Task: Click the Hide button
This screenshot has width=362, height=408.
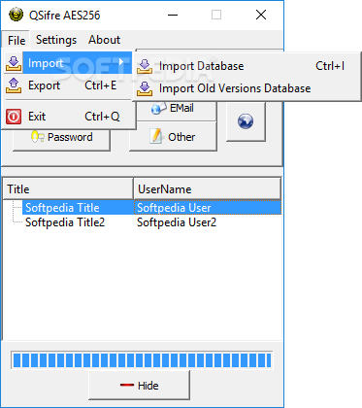Action: click(x=139, y=385)
